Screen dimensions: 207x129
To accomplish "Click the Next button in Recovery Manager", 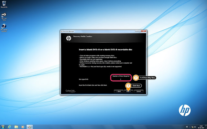I will tap(128, 91).
